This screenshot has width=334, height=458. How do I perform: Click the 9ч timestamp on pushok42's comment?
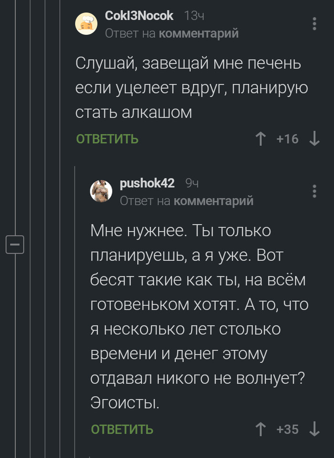192,183
